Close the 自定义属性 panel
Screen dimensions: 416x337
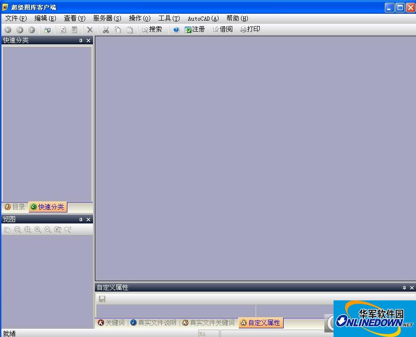tap(412, 288)
